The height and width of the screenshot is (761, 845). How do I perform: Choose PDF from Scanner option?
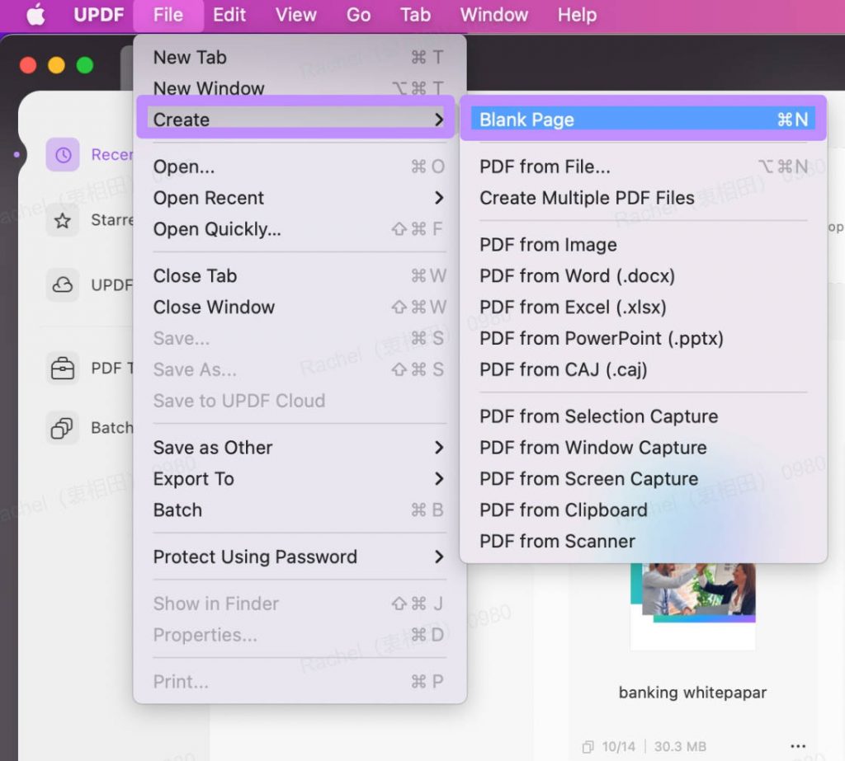tap(644, 541)
